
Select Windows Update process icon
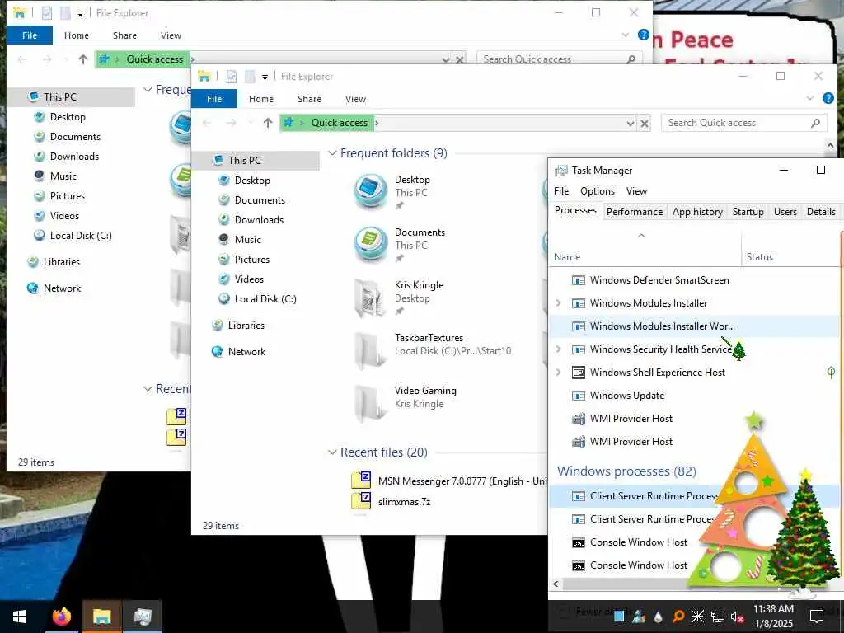[578, 396]
